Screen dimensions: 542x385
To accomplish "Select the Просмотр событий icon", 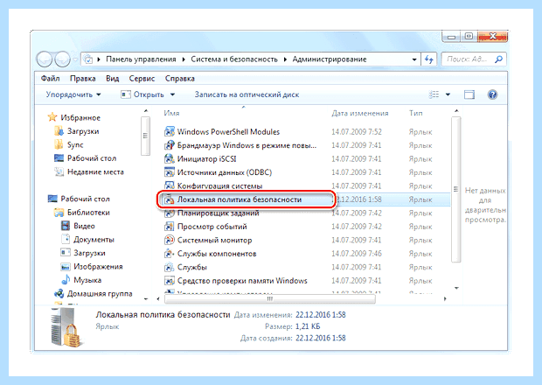I will (169, 227).
